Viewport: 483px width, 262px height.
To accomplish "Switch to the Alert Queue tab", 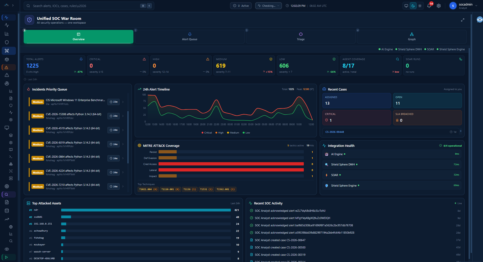I will (x=190, y=37).
